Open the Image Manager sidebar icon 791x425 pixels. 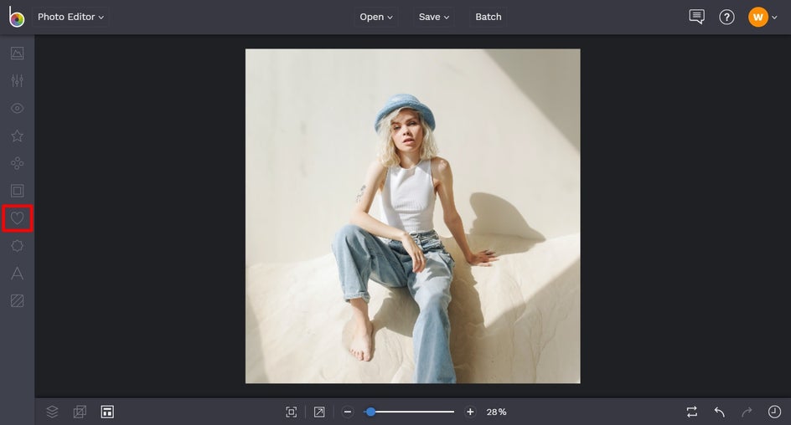17,53
